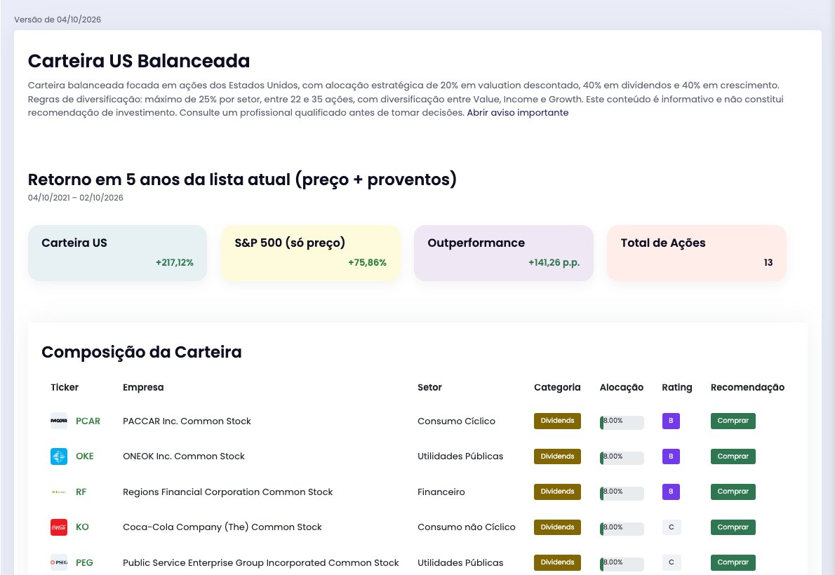
Task: Click 'Coca-Cola Company (The) Common Stock' name
Action: tap(222, 527)
